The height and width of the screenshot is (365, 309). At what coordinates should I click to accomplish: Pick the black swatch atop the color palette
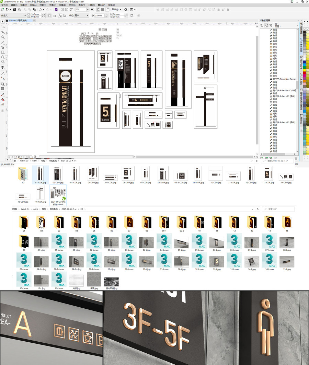click(304, 32)
